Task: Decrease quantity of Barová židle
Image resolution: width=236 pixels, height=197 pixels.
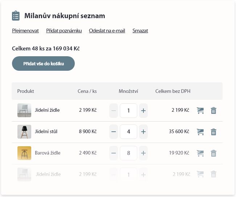Action: 114,153
